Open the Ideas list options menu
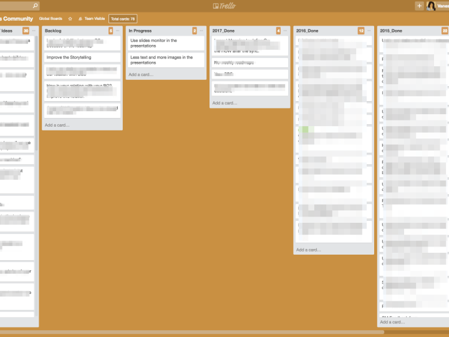449x337 pixels. [x=34, y=31]
